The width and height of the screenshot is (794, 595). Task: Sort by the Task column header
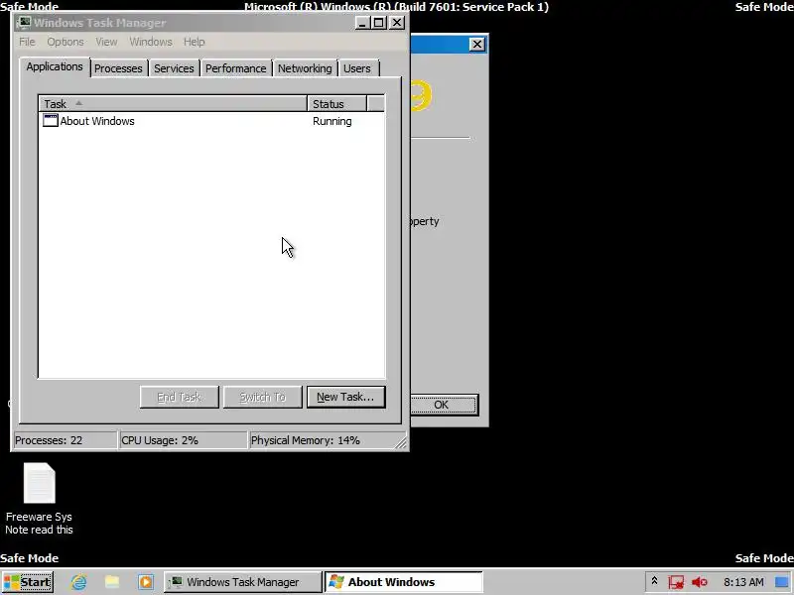[173, 104]
